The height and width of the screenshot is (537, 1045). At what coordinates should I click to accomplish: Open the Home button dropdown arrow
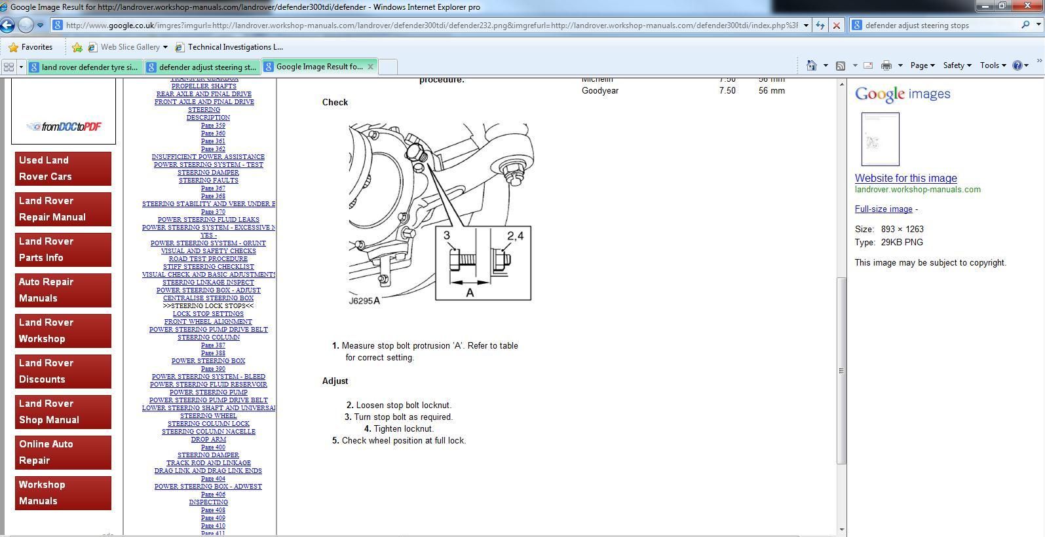[826, 65]
